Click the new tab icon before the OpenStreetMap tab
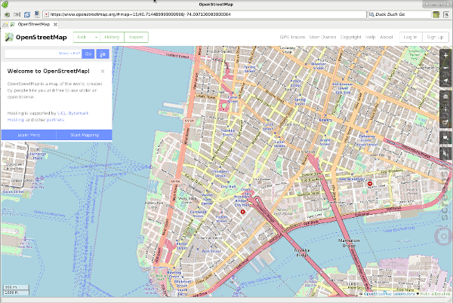The height and width of the screenshot is (303, 453). [x=5, y=25]
